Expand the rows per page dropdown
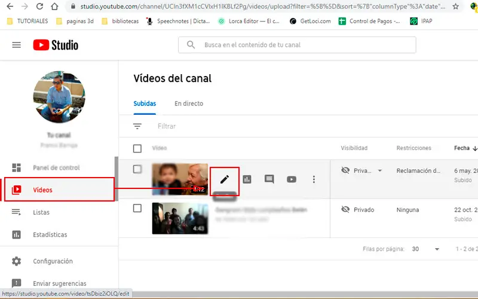 [x=437, y=249]
